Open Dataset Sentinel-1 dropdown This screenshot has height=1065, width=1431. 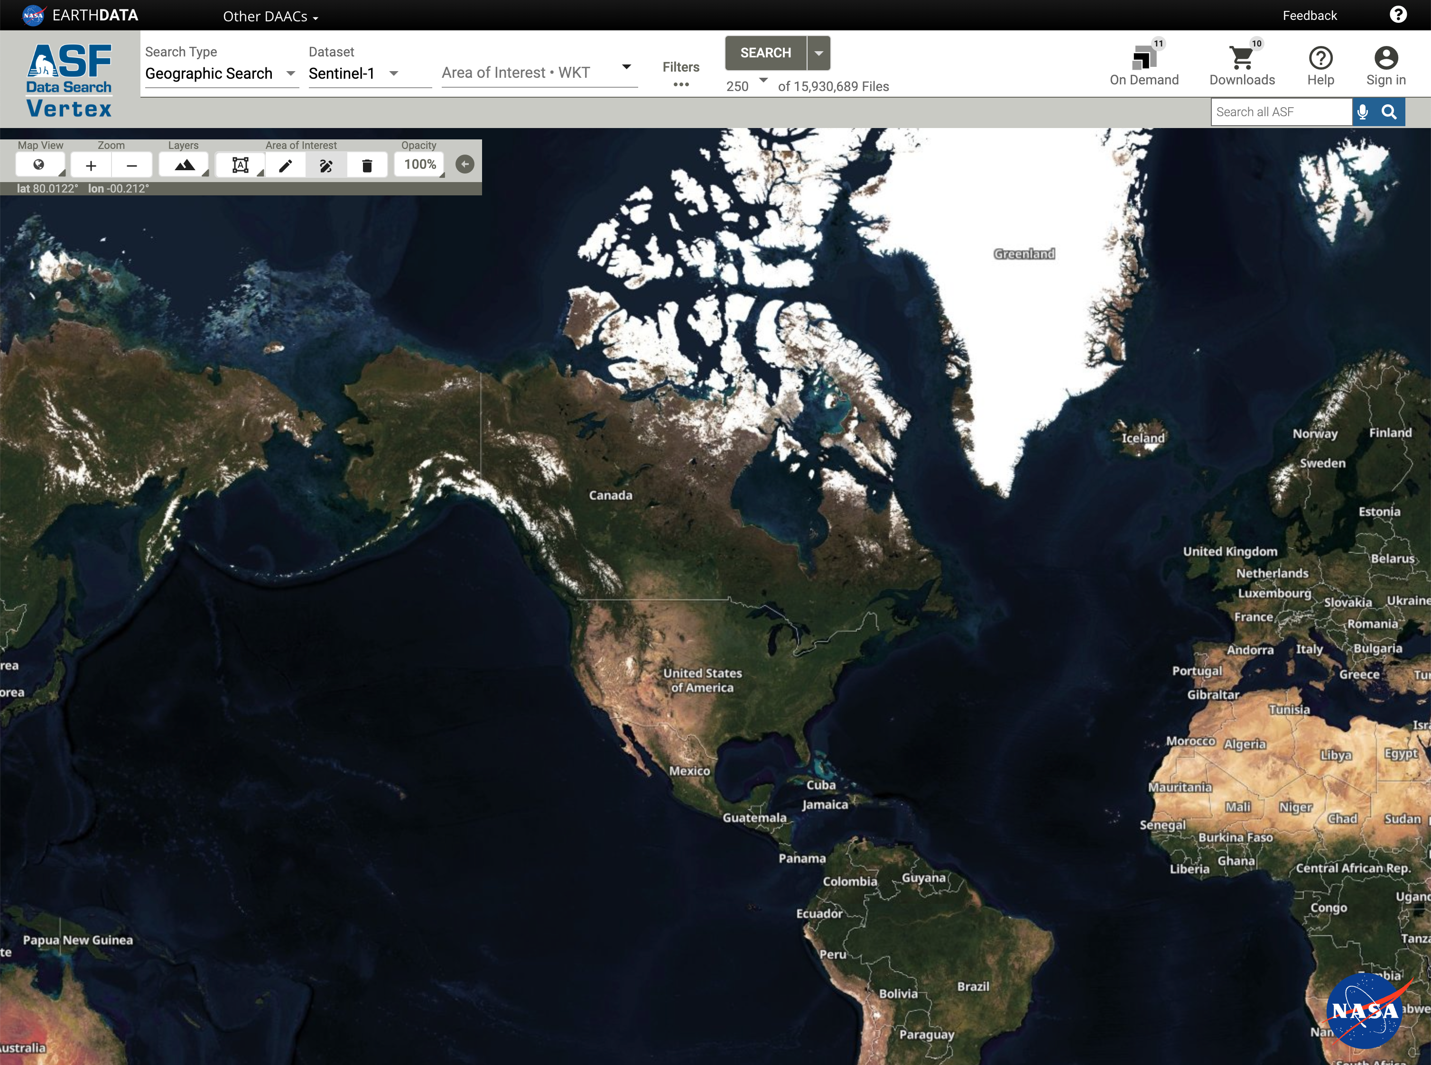point(370,73)
